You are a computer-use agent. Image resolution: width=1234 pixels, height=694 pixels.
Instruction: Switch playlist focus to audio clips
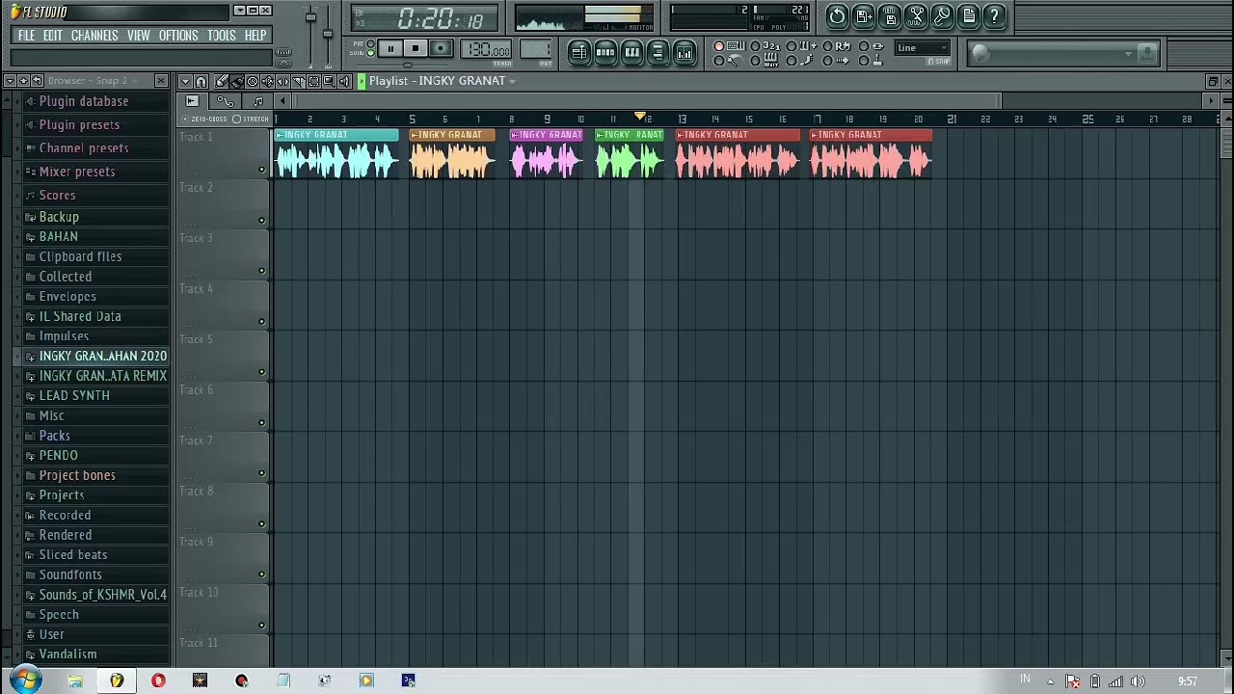[x=192, y=101]
